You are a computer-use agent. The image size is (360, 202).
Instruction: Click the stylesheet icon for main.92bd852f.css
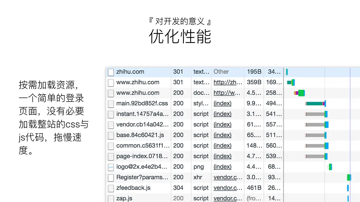pyautogui.click(x=111, y=104)
